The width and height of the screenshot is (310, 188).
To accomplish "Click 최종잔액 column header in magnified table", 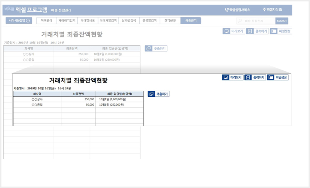I will [x=78, y=94].
